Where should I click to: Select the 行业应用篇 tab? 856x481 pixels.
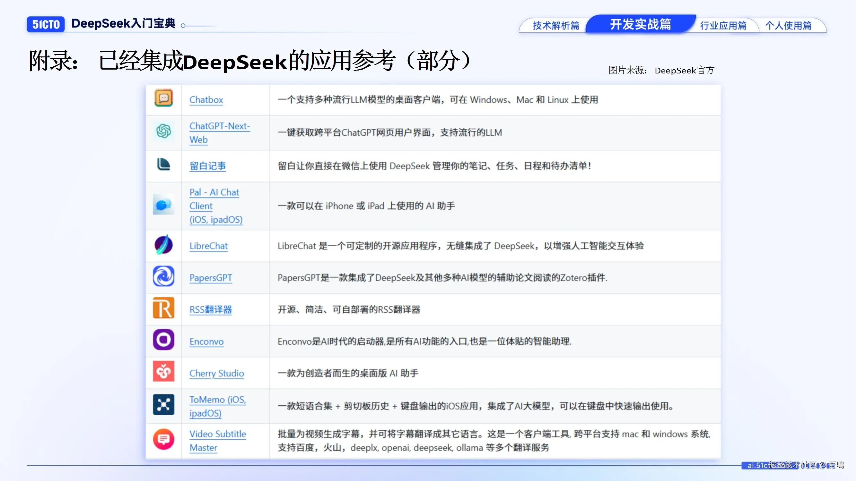(723, 26)
